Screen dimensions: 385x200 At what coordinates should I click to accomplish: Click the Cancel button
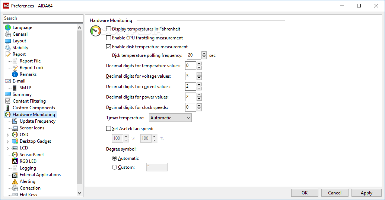[x=335, y=193]
